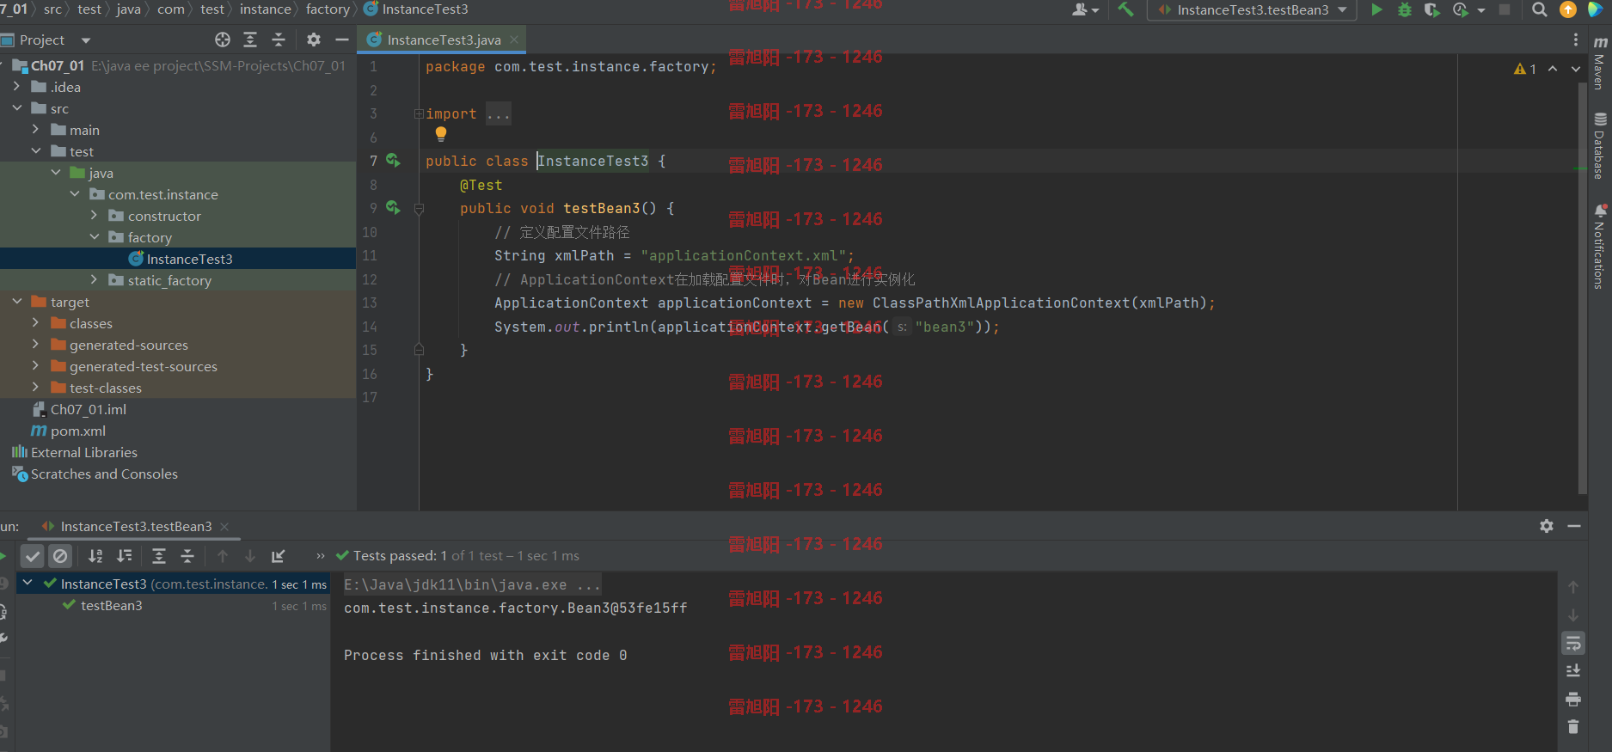Click the Build project hammer icon

pos(1125,9)
